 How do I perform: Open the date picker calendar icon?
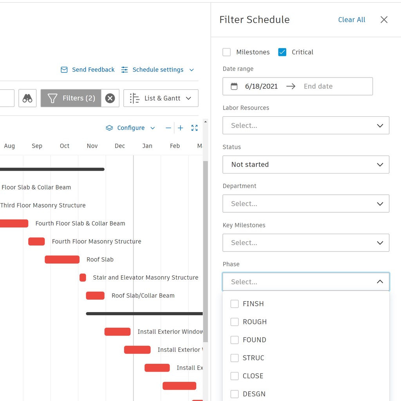pos(234,86)
